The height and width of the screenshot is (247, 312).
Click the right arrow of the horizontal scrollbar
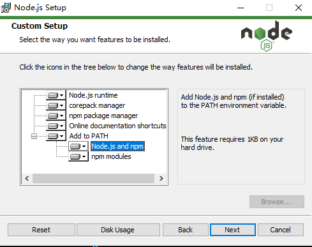tap(161, 178)
